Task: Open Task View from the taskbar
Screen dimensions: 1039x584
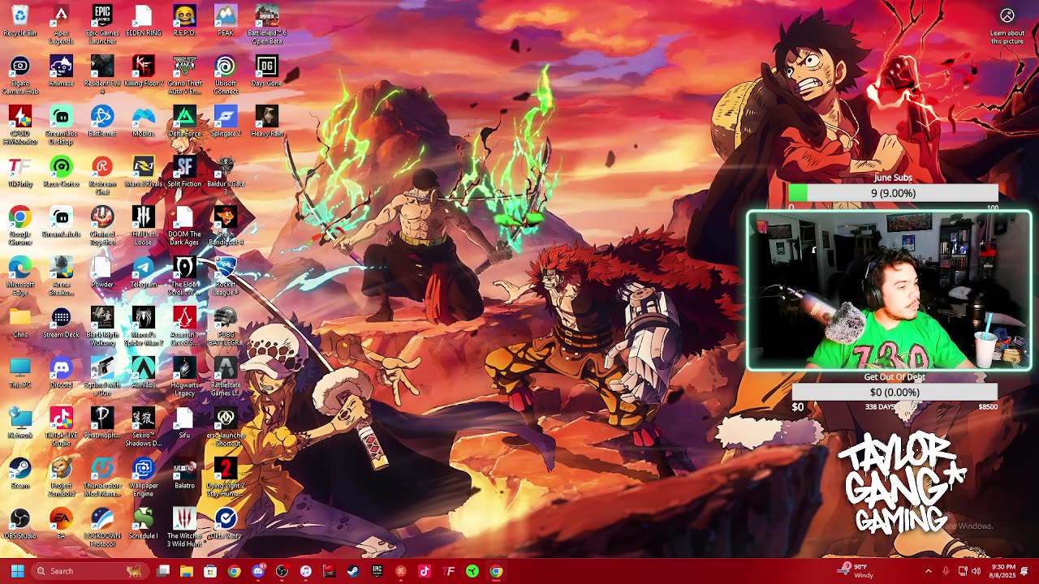Action: (x=163, y=571)
